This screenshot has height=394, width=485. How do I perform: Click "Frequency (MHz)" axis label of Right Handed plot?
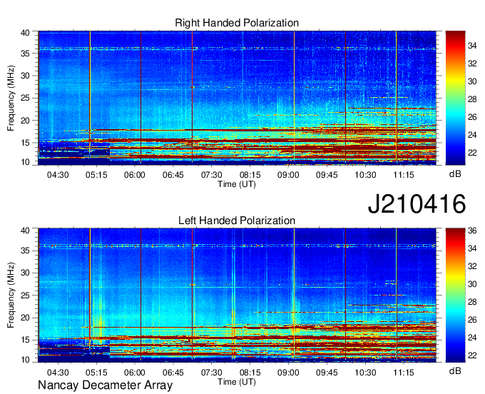click(11, 98)
